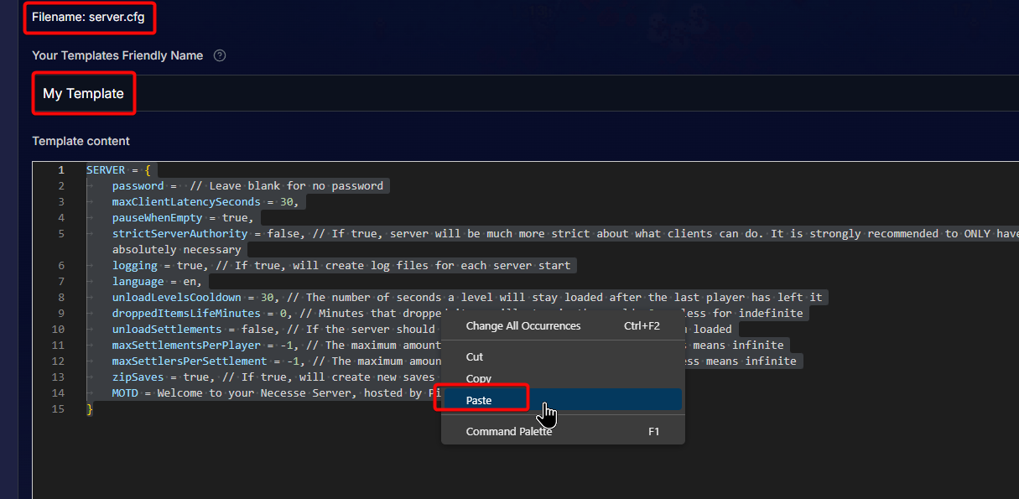Screen dimensions: 1019x499
Task: Click line number 15 in editor gutter
Action: coord(57,409)
